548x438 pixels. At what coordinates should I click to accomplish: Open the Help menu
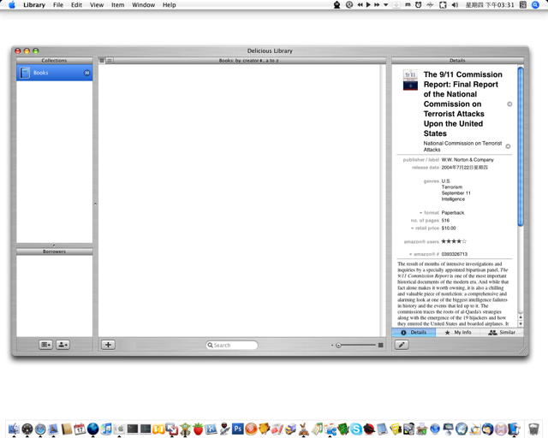tap(170, 5)
